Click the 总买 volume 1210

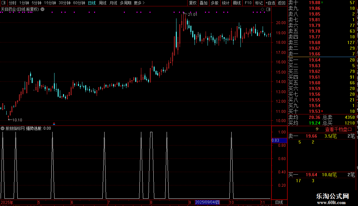pyautogui.click(x=349, y=123)
